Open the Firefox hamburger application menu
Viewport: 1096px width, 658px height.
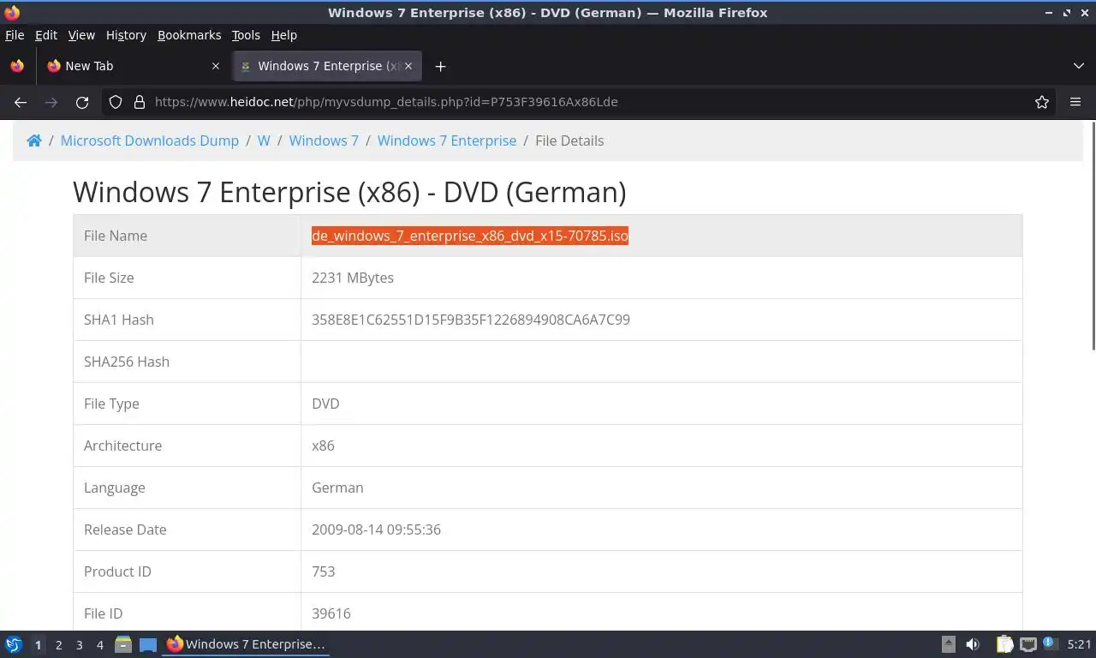point(1075,102)
